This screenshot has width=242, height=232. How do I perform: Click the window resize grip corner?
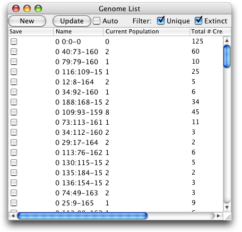click(x=227, y=216)
